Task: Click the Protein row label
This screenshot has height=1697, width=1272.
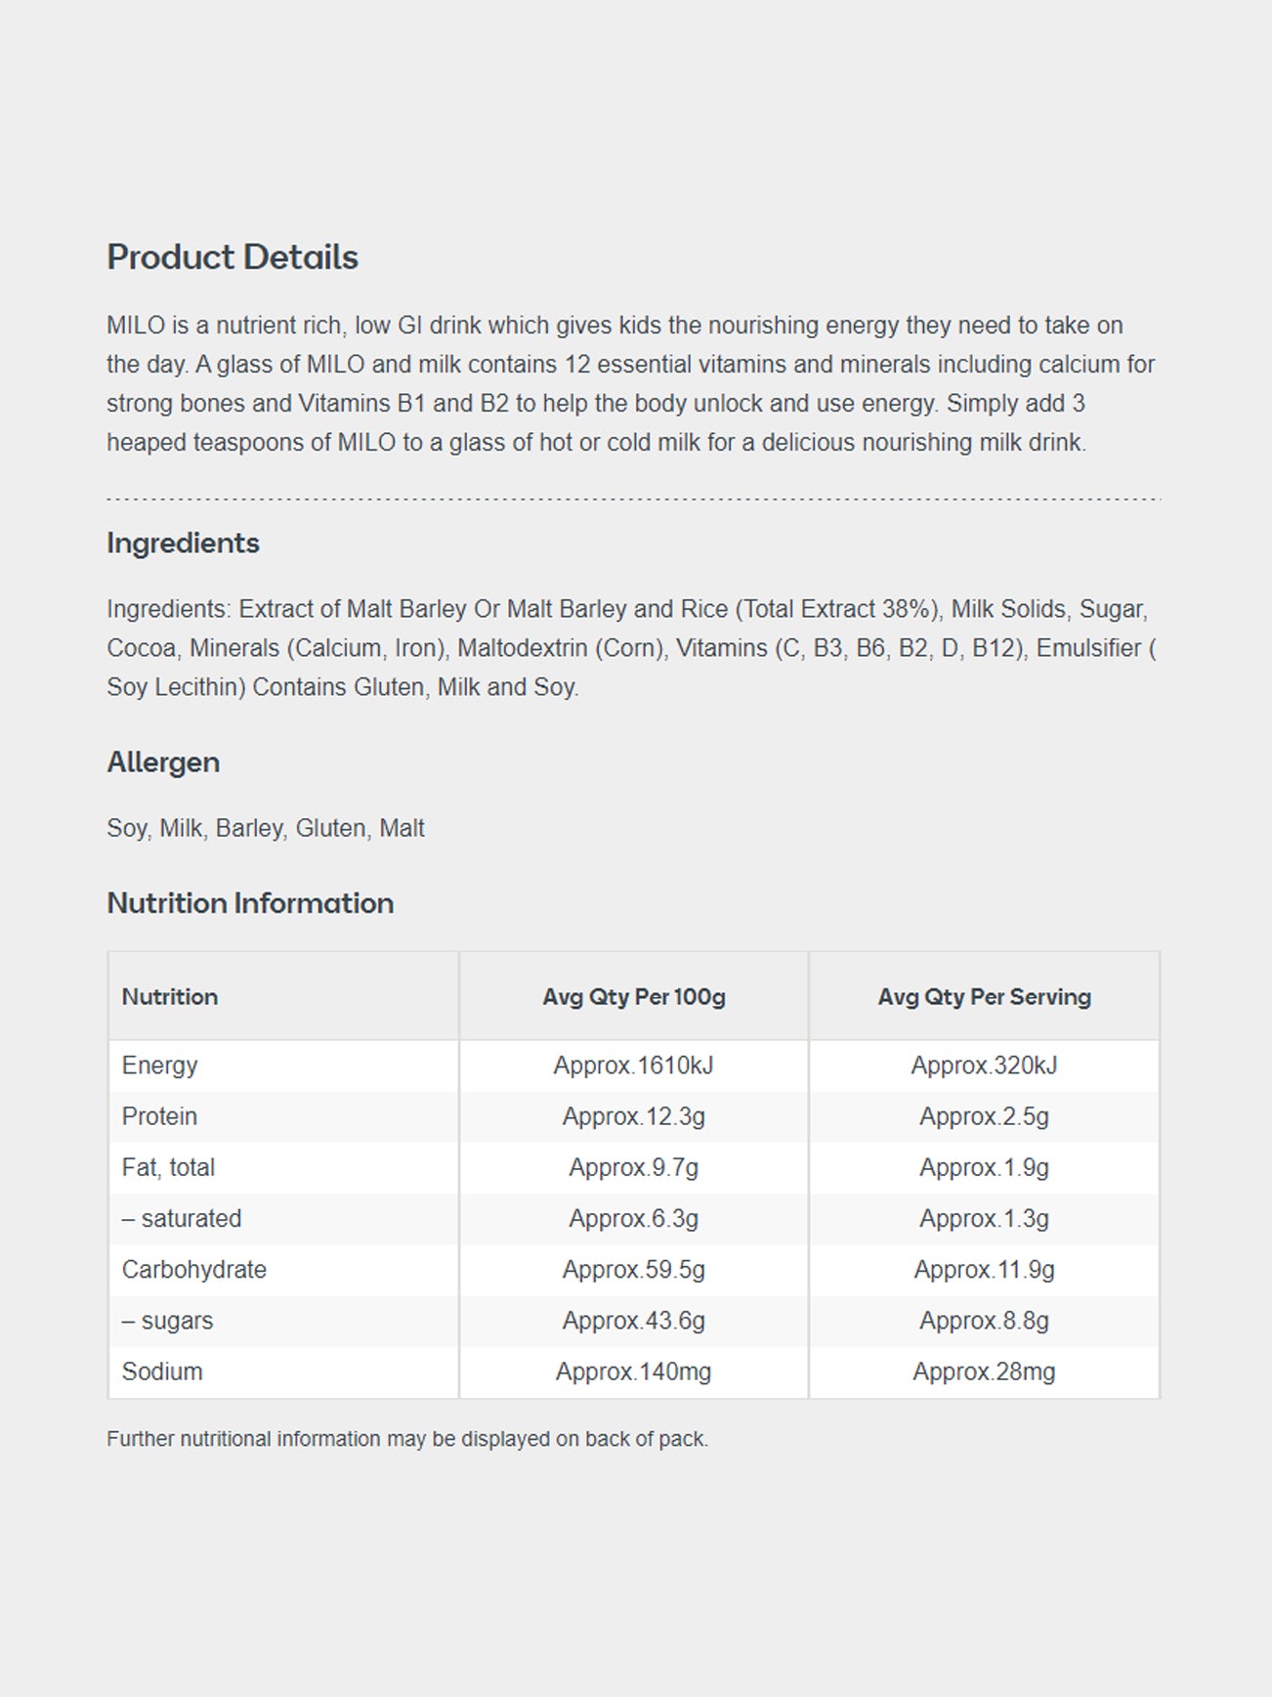Action: coord(159,1116)
